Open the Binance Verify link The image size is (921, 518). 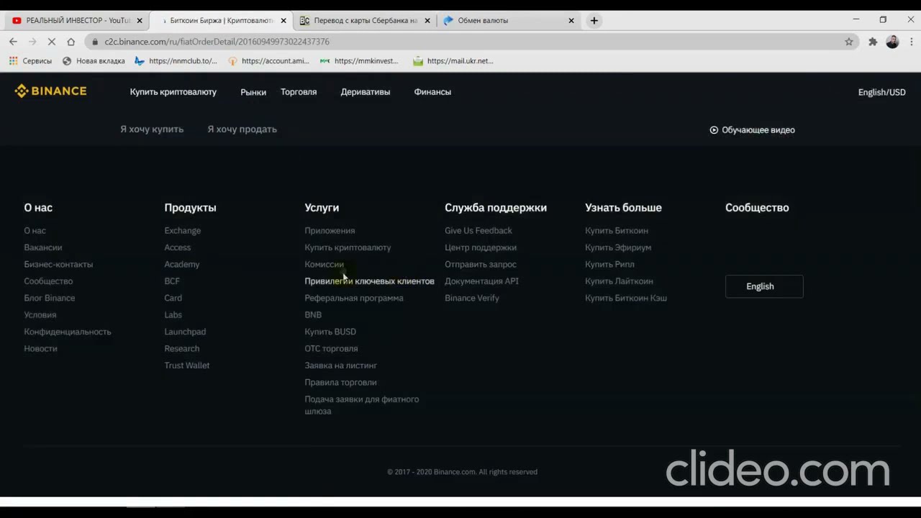472,298
